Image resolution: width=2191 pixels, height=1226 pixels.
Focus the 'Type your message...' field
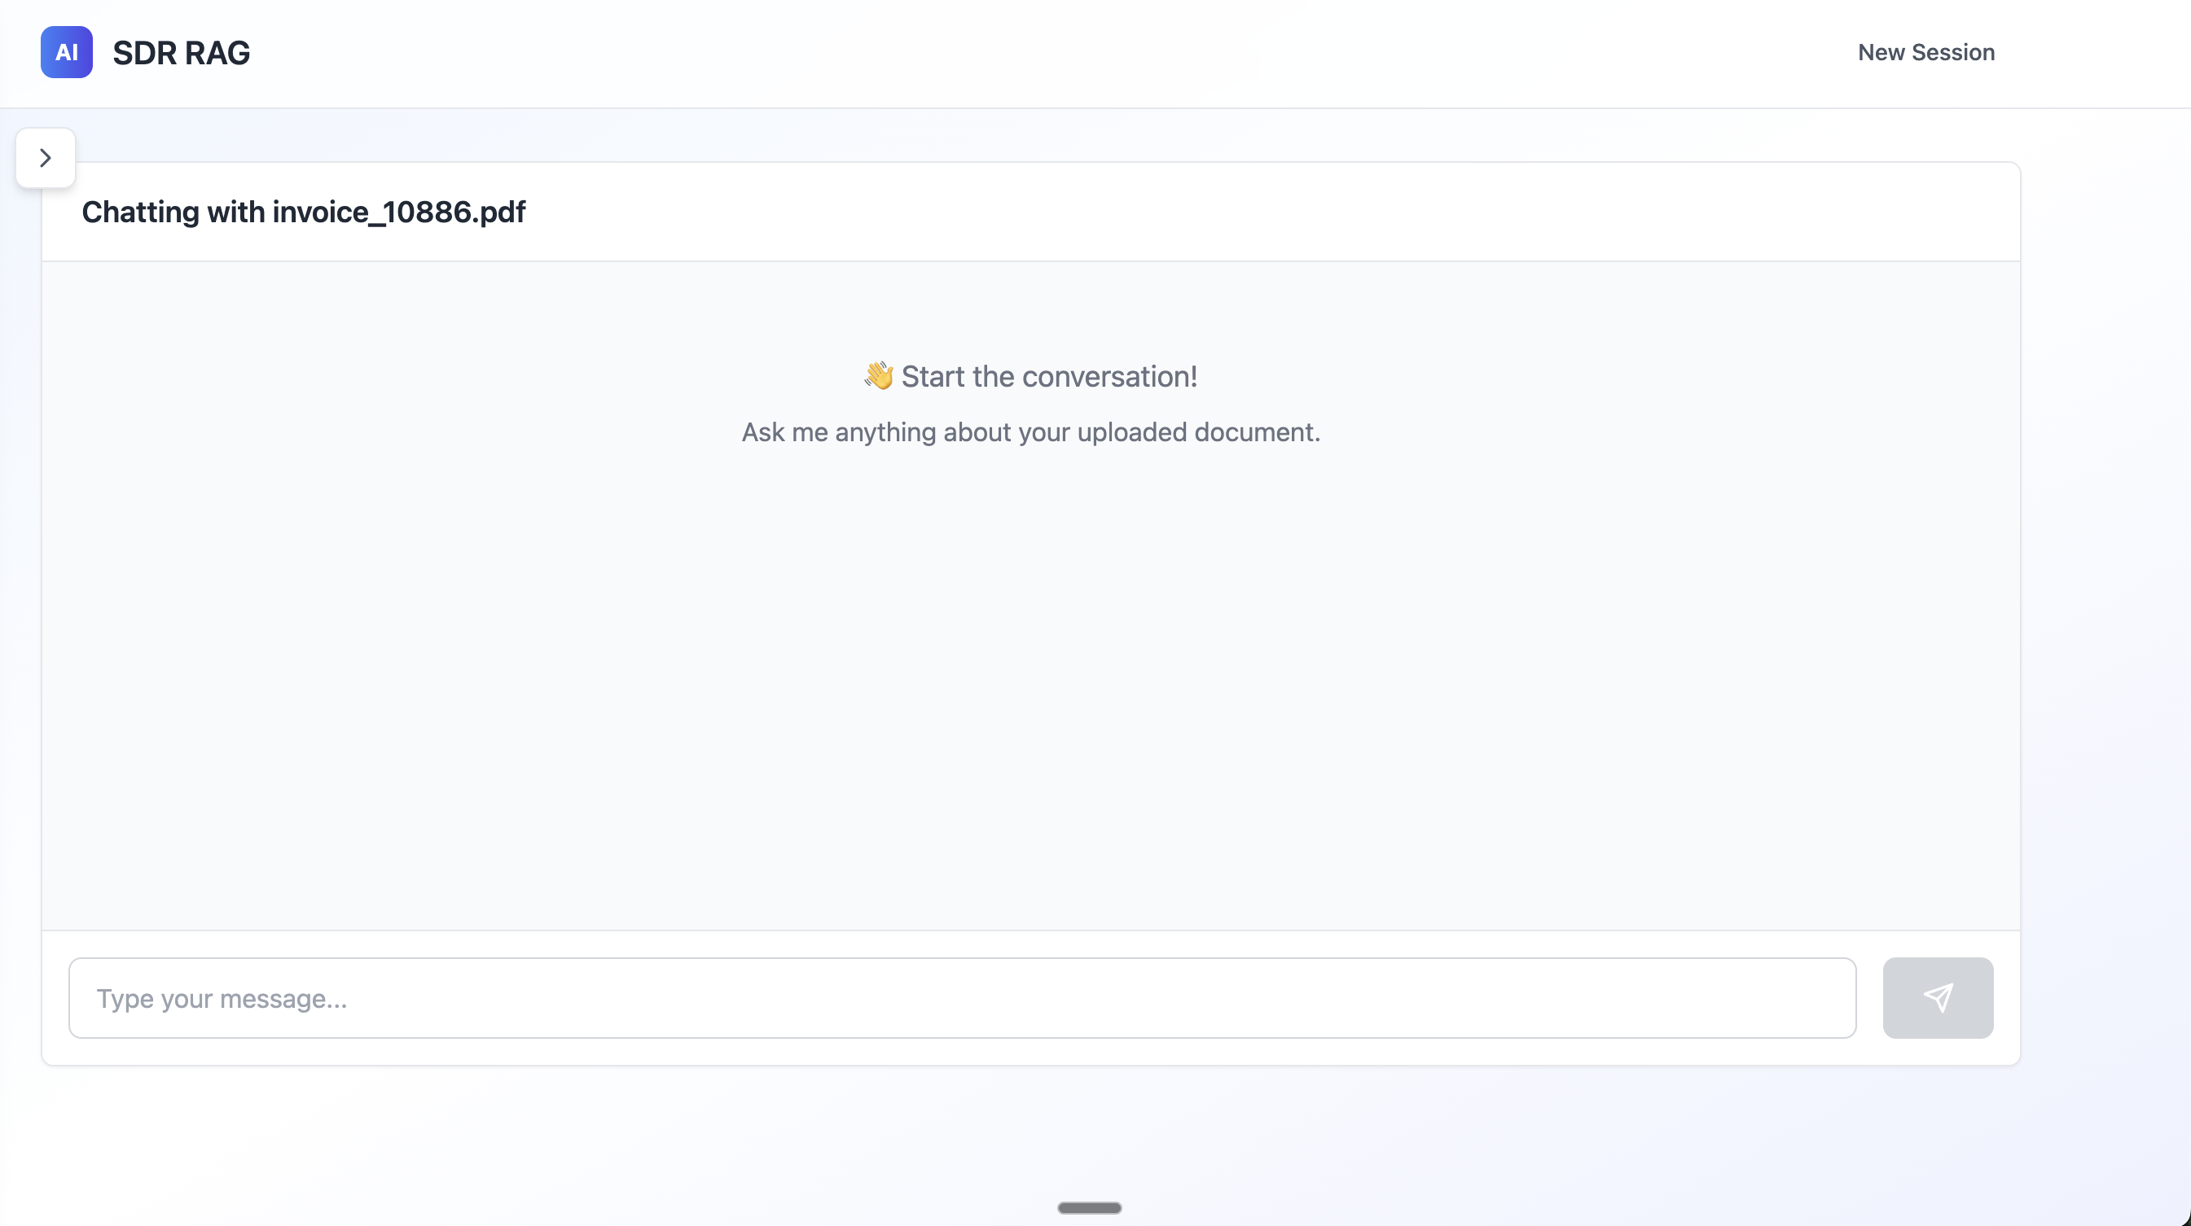pos(961,998)
